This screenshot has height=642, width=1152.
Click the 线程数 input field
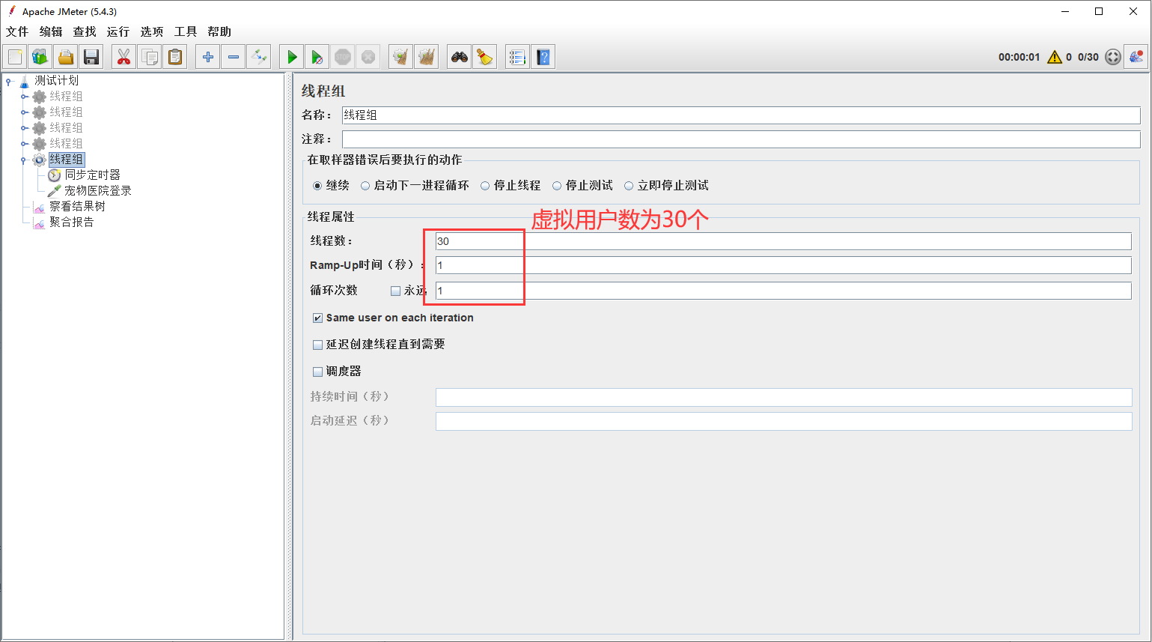tap(782, 241)
